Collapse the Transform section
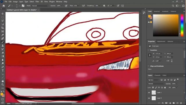Viewport: 186px width, 105px height. pyautogui.click(x=149, y=50)
